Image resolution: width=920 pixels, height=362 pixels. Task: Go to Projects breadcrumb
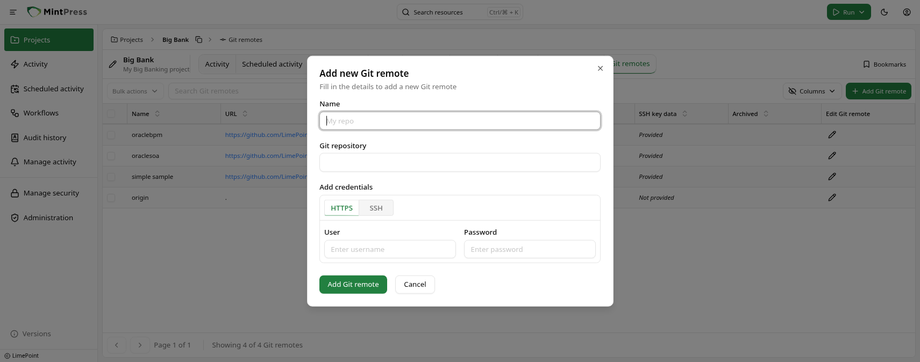coord(127,40)
